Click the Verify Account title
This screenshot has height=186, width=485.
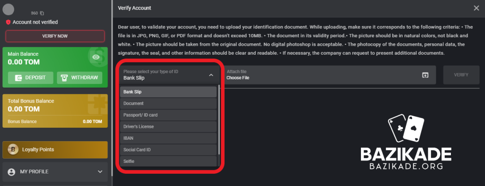pos(135,8)
